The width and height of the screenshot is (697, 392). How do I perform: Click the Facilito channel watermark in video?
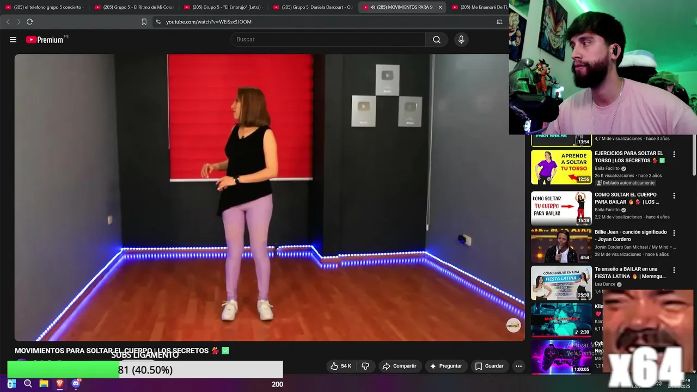coord(513,326)
